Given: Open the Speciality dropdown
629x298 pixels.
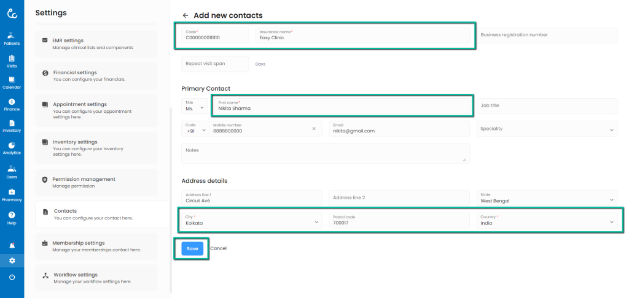Looking at the screenshot, I should click(547, 129).
